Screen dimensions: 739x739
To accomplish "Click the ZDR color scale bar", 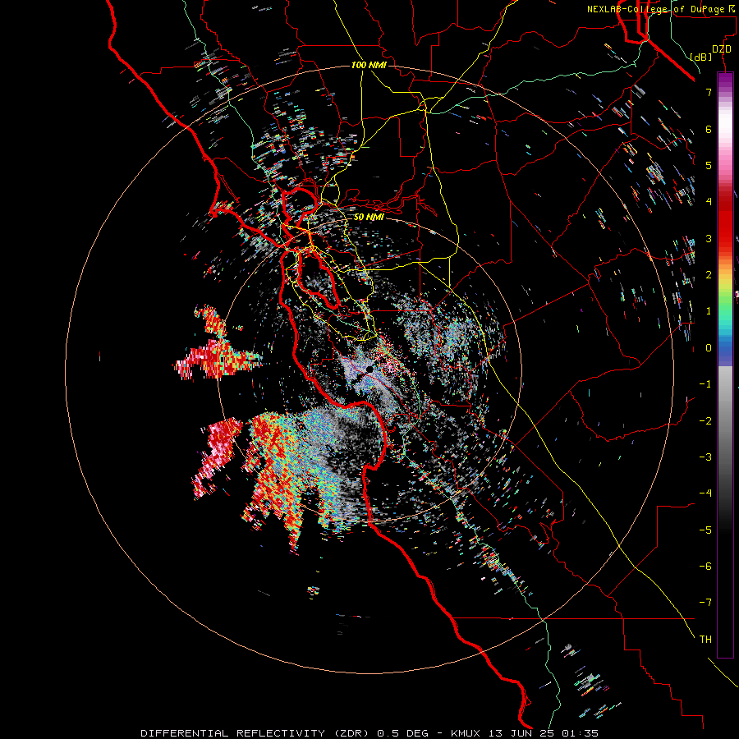I will tap(725, 365).
